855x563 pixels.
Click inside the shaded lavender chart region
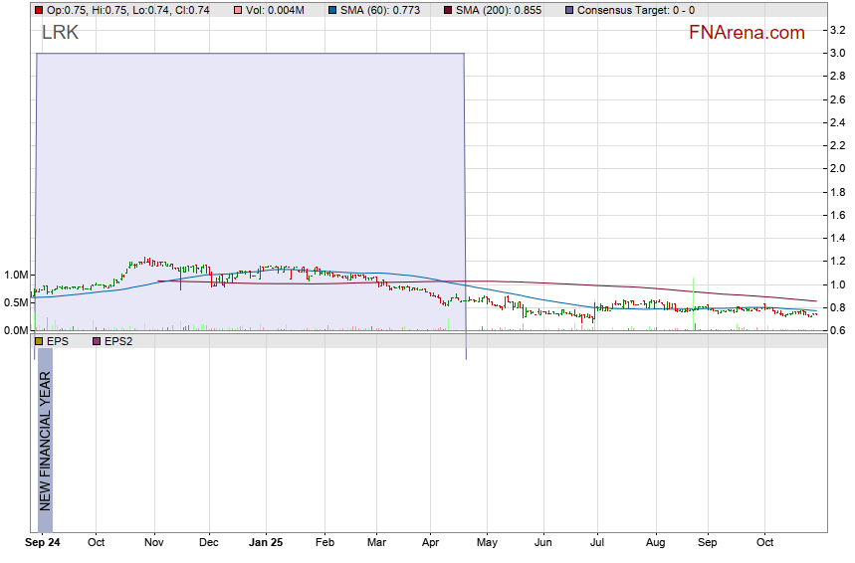click(x=249, y=149)
